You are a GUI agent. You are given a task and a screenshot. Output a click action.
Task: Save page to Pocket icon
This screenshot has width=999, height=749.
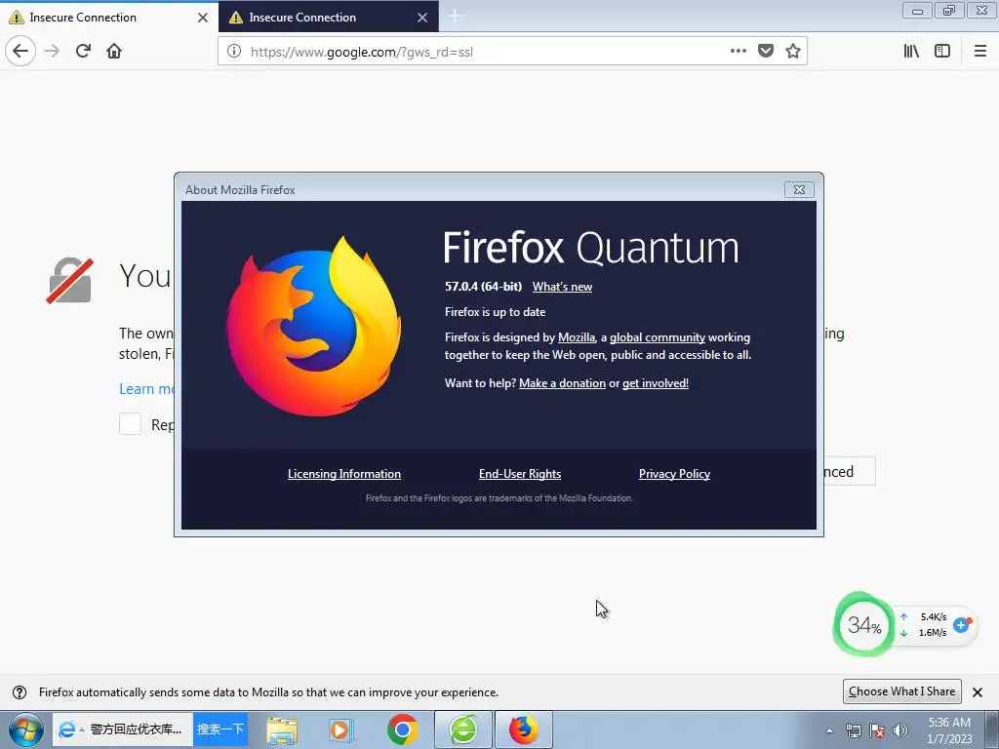point(766,51)
